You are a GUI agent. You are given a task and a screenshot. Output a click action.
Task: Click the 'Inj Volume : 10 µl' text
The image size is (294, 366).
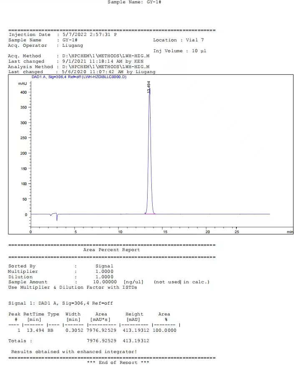(179, 51)
